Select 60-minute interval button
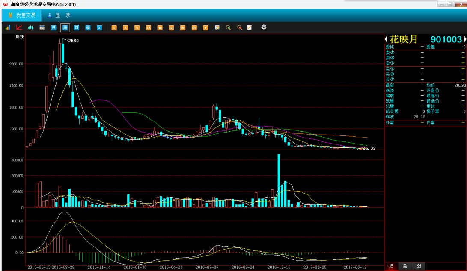Screen dimensions: 467x271 tap(171, 28)
